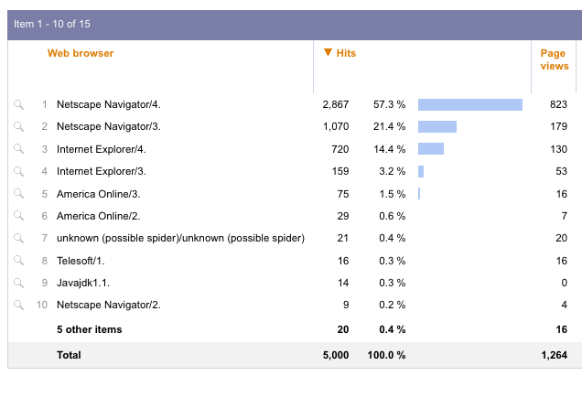
Task: Click magnifier icon beside Telesoft/1.
Action: pyautogui.click(x=18, y=261)
